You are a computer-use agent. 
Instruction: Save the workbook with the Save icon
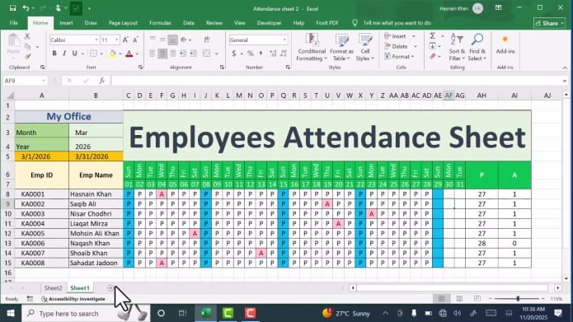(x=13, y=8)
